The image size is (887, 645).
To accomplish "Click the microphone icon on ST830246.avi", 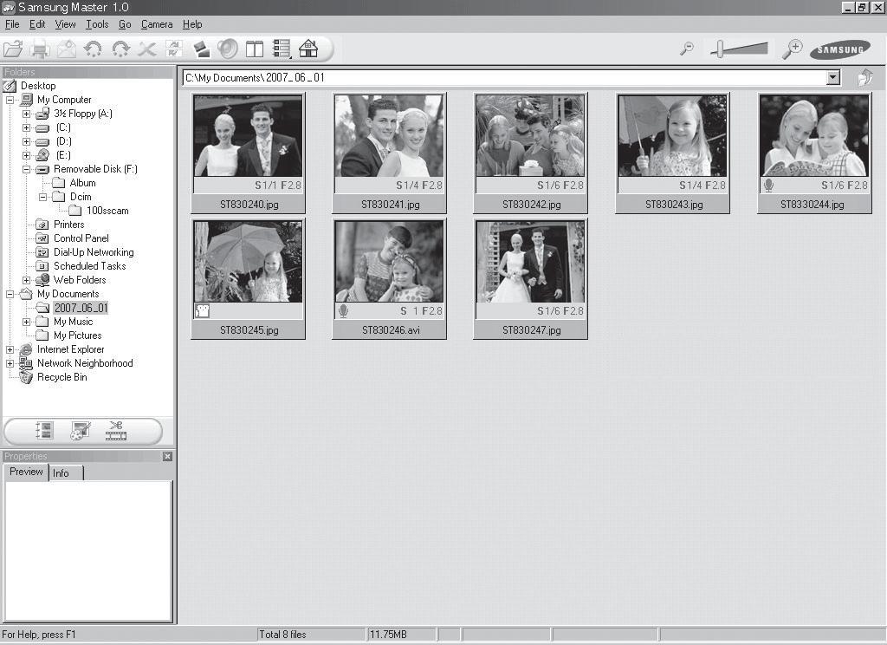I will pyautogui.click(x=343, y=311).
